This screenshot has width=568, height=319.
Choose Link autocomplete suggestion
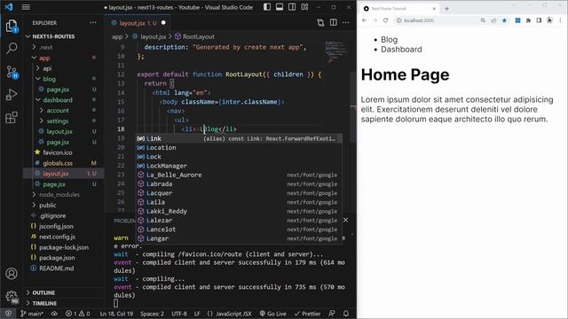click(x=239, y=138)
